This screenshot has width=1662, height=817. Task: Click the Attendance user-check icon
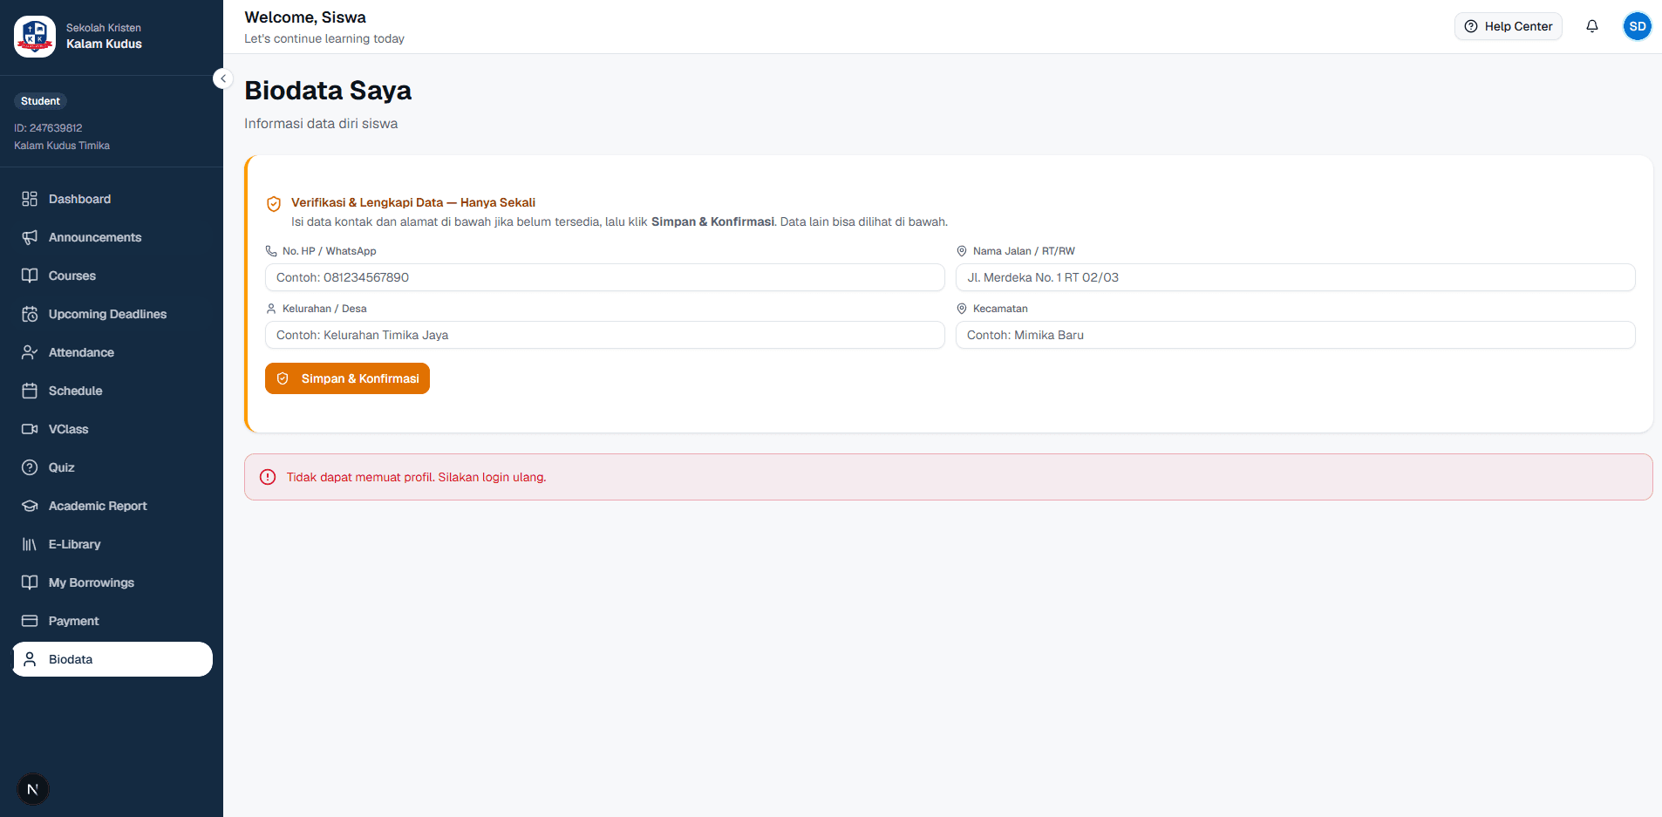30,352
